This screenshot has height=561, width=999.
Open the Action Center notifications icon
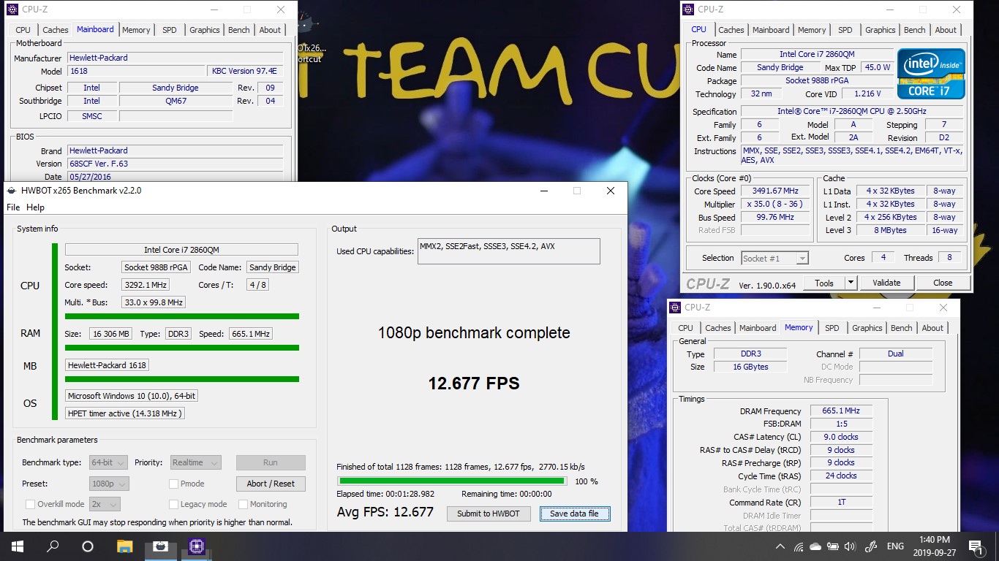click(976, 546)
